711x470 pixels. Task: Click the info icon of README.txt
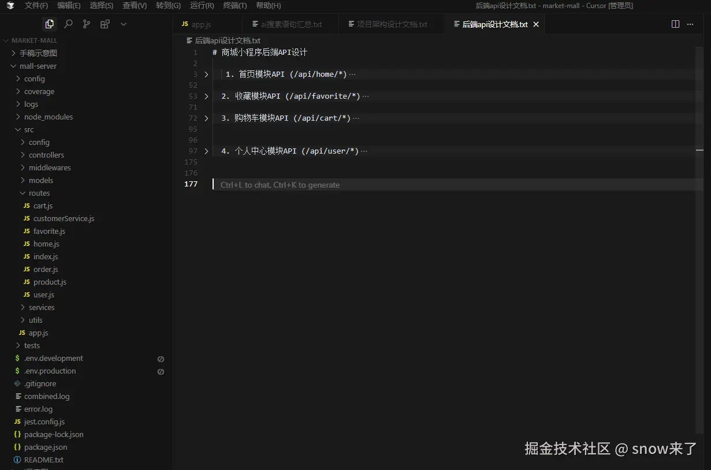(17, 460)
